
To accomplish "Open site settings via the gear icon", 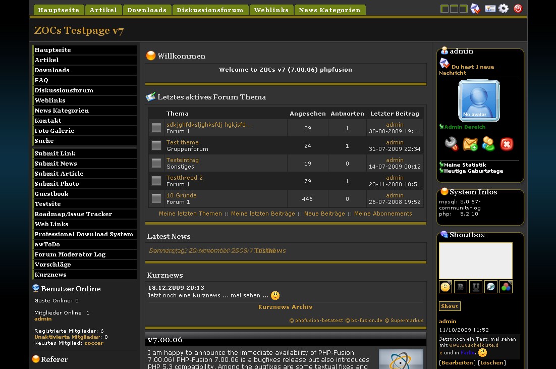I will coord(504,9).
